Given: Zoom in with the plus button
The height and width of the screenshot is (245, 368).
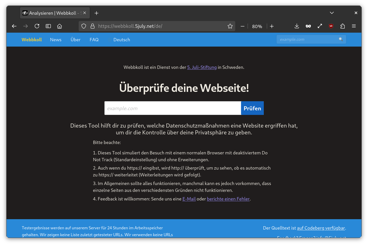Looking at the screenshot, I should [x=272, y=26].
